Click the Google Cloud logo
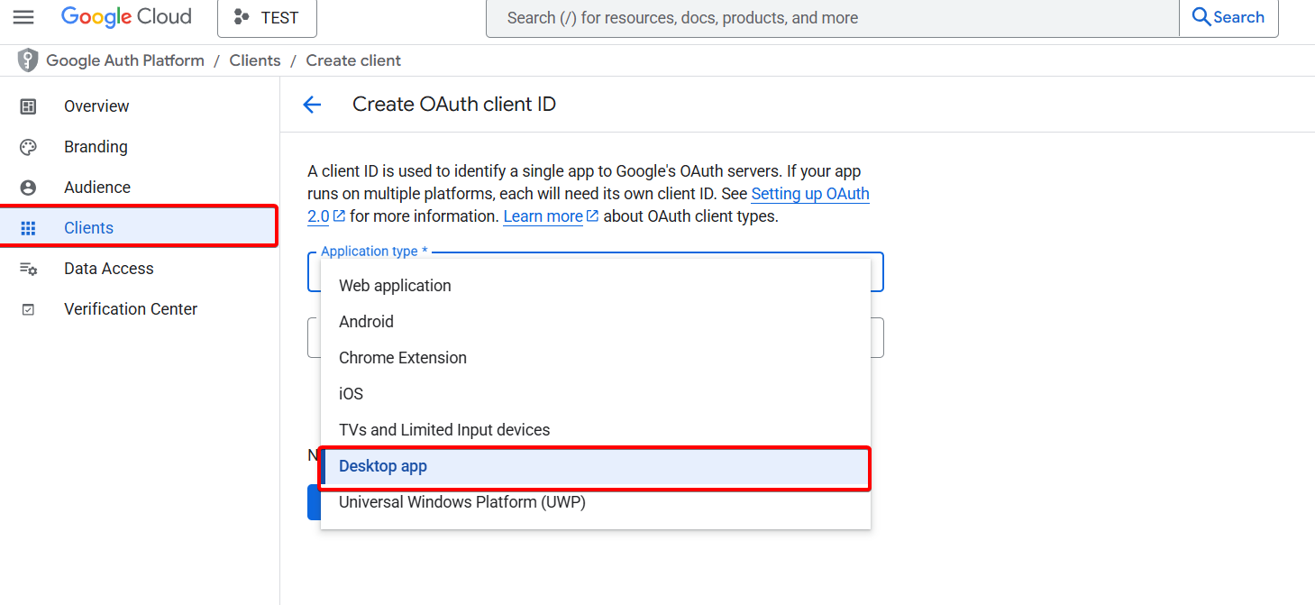1315x605 pixels. pos(126,17)
